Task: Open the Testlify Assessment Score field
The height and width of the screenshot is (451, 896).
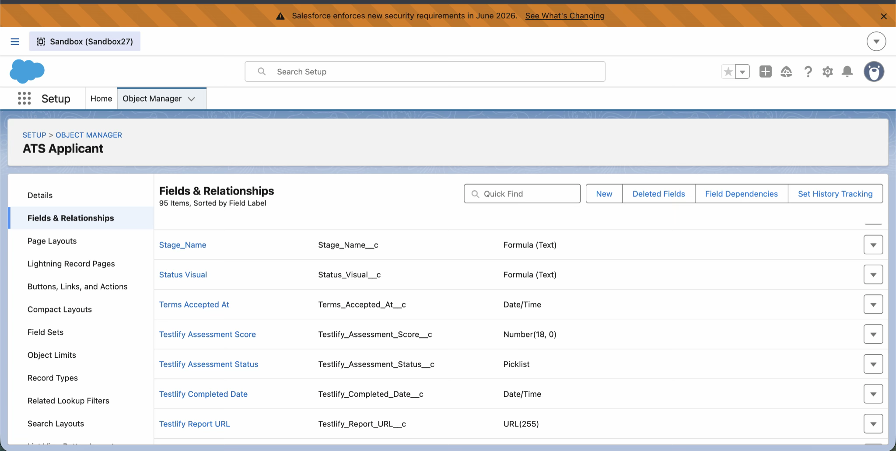Action: [207, 334]
